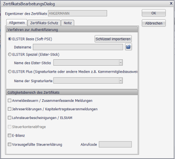The image size is (175, 159).
Task: Confirm with the OK button
Action: pos(154,13)
